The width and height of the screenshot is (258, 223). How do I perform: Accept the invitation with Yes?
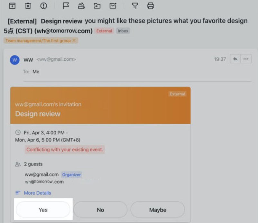coord(43,210)
